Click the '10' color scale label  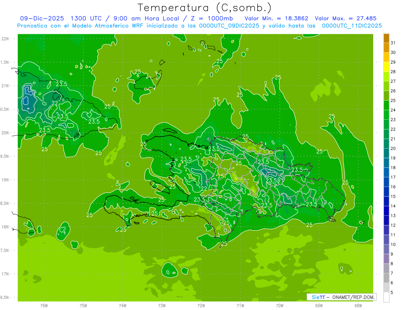[393, 244]
